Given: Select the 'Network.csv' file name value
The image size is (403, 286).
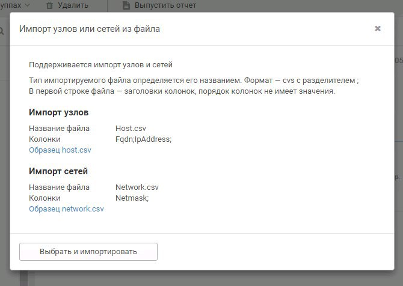Looking at the screenshot, I should tap(137, 187).
